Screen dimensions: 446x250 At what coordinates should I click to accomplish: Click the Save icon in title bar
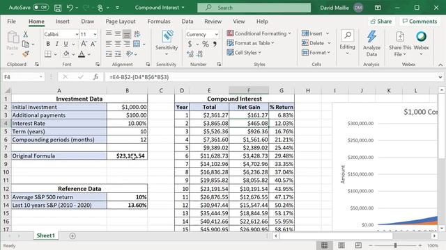pos(58,8)
